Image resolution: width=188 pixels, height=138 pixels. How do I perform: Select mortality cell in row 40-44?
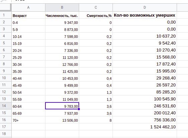click(x=96, y=78)
